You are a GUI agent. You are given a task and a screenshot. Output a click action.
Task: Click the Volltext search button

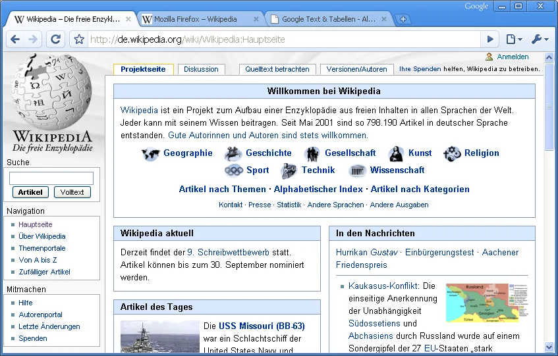(x=72, y=192)
